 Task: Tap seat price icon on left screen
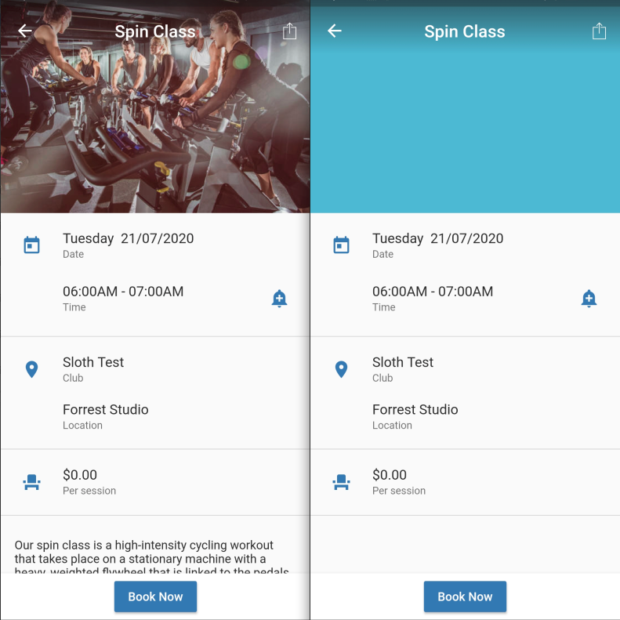point(31,482)
